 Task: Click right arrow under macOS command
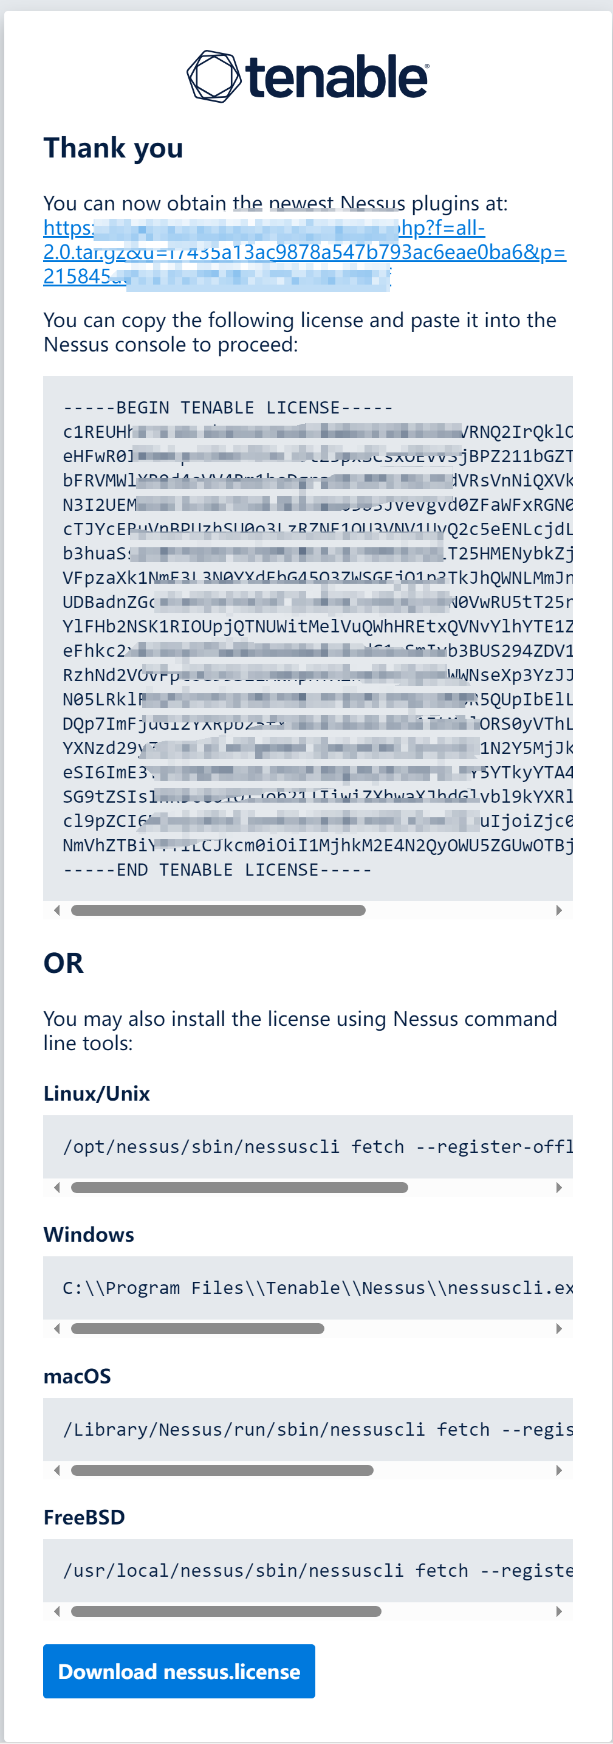click(559, 1470)
